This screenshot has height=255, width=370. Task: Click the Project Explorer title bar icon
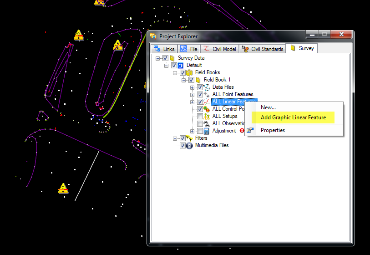(x=153, y=36)
